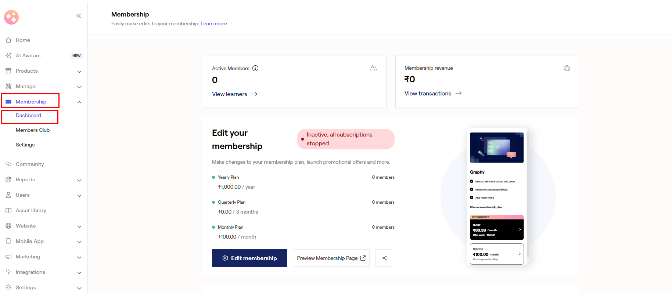This screenshot has width=672, height=294.
Task: Click the Edit membership button
Action: (249, 258)
